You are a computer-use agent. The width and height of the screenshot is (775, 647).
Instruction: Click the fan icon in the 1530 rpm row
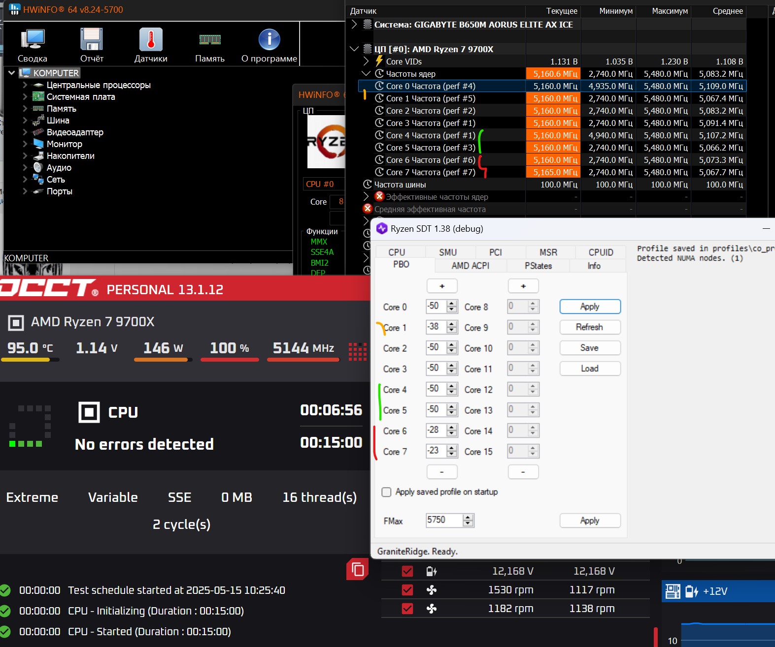pyautogui.click(x=432, y=590)
